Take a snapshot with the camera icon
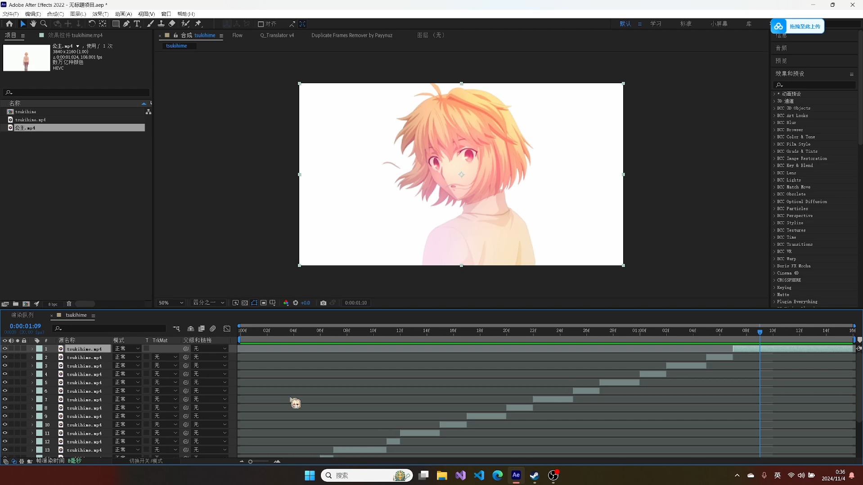Screen dimensions: 863x485 click(323, 303)
